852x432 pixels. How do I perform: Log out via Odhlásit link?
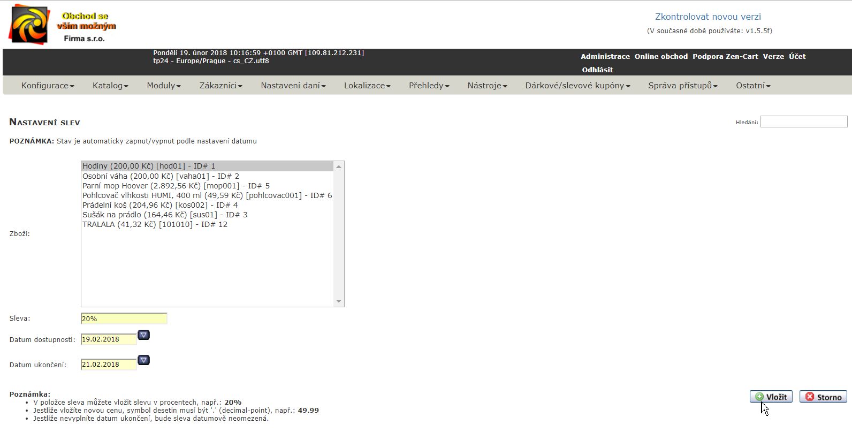[x=597, y=70]
